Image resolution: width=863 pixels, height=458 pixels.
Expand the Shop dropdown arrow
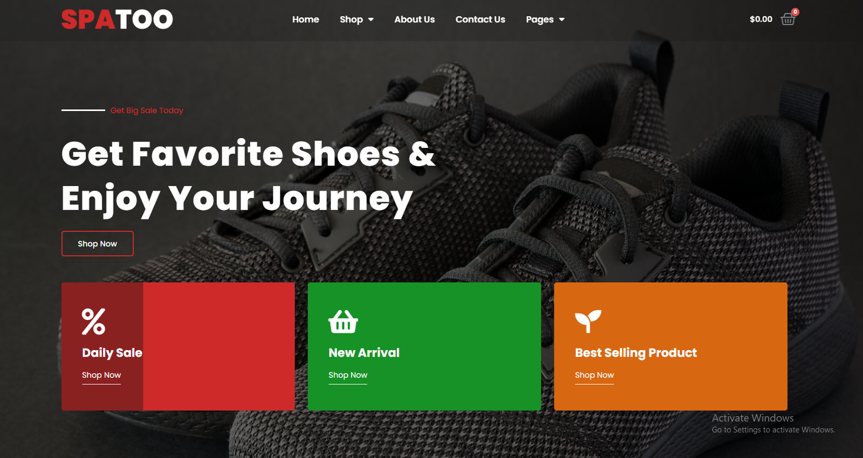[x=371, y=19]
